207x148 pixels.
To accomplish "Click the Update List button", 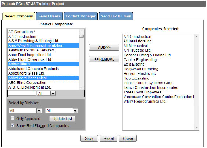I will (x=62, y=119).
